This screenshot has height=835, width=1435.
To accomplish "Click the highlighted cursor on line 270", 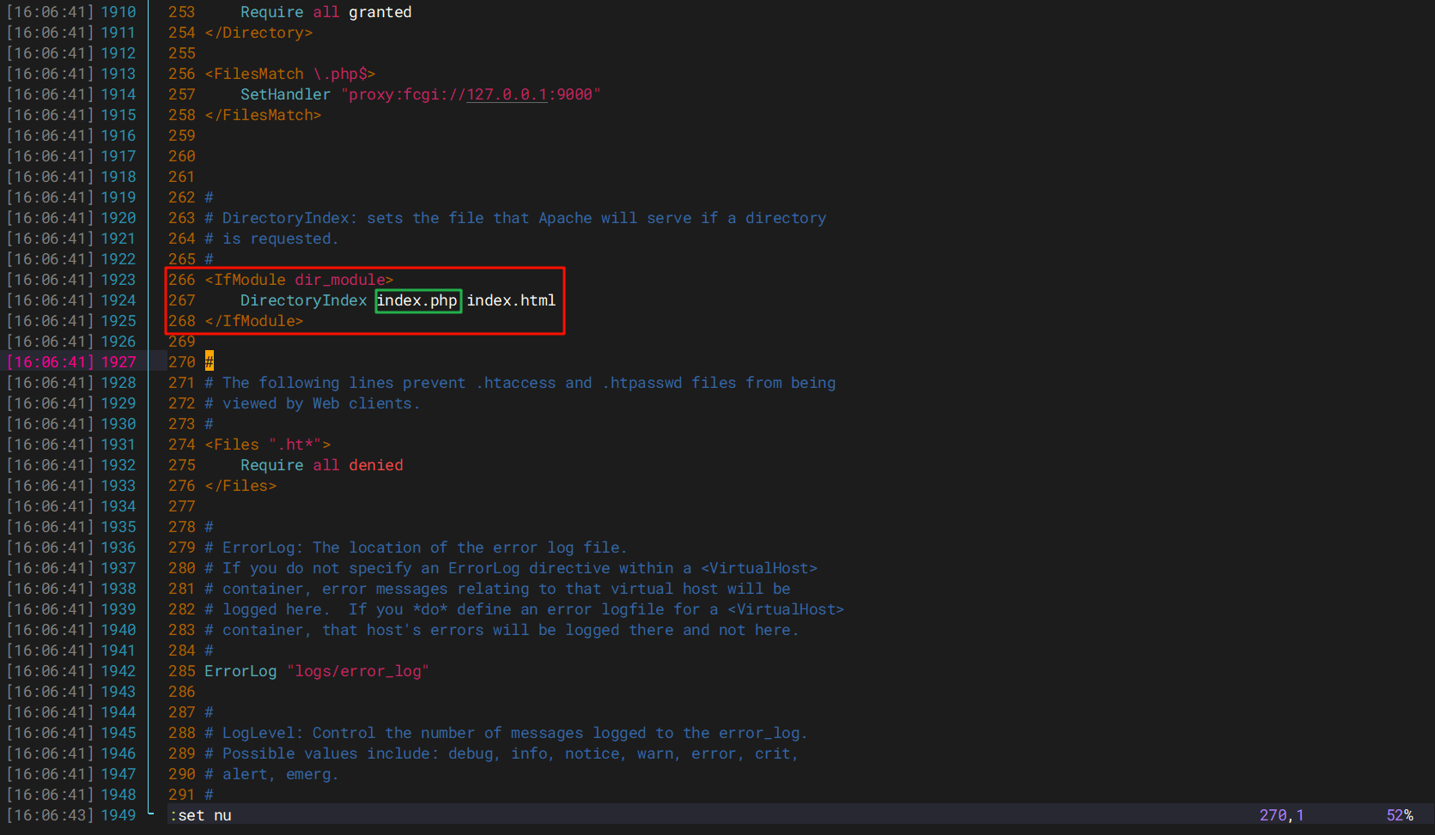I will click(209, 362).
